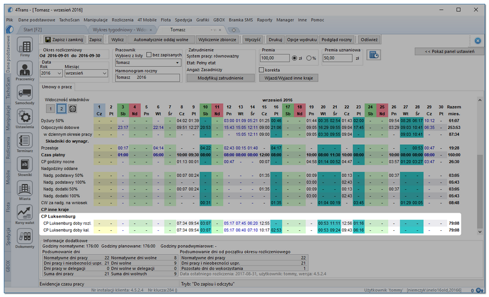Select the 'Umowy o pracę' tab
The width and height of the screenshot is (489, 297).
click(56, 87)
